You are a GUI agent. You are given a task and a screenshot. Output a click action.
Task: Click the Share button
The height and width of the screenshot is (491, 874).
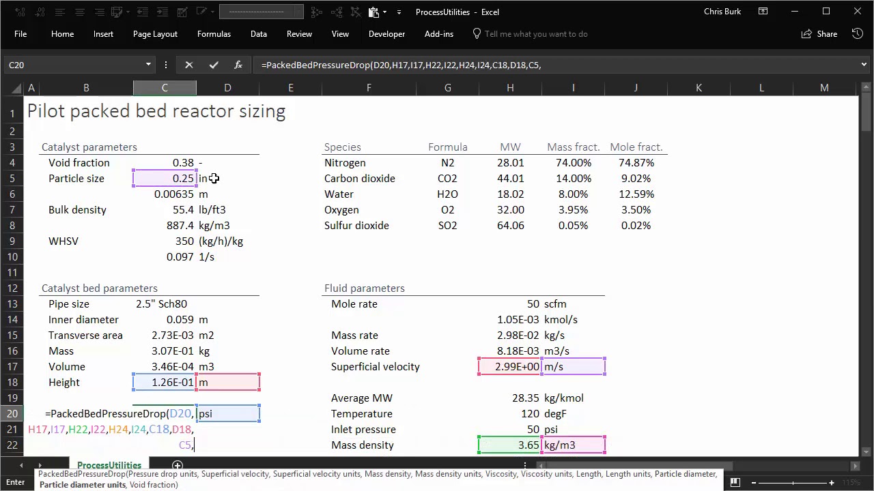point(820,34)
